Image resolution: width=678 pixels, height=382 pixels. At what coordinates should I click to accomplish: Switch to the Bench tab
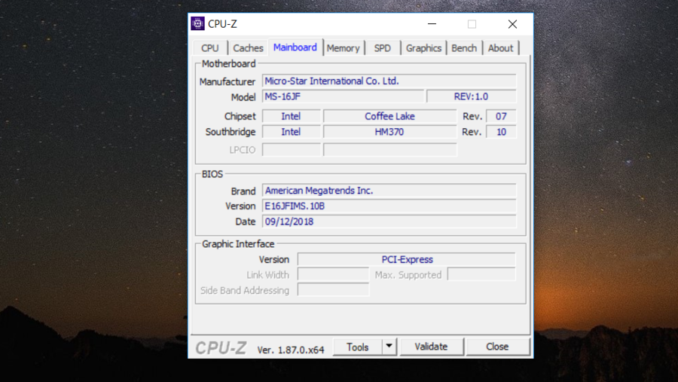(464, 48)
